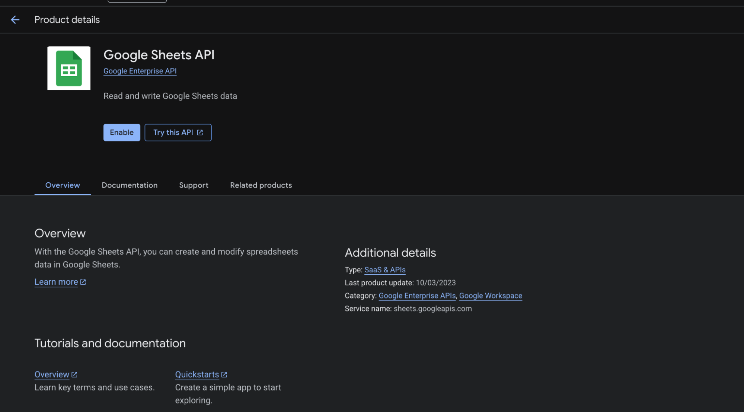Viewport: 744px width, 412px height.
Task: Click 'Read and write Google Sheets data' text
Action: click(170, 96)
